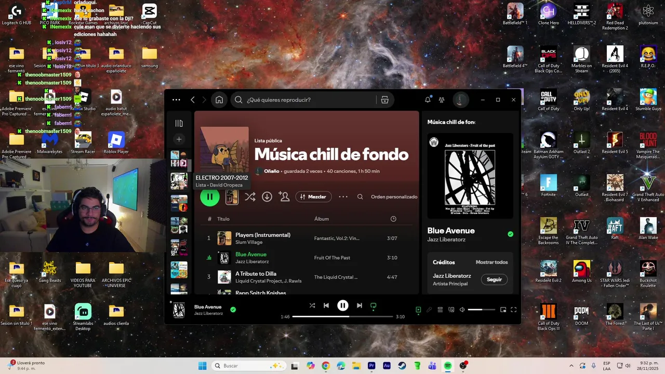This screenshot has height=374, width=665.
Task: Create a new playlist with plus
Action: [179, 139]
